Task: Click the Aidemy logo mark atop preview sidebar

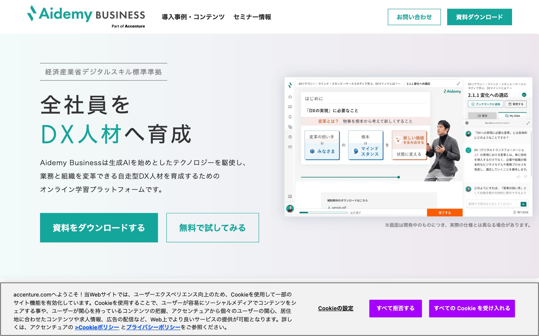Action: coord(290,85)
